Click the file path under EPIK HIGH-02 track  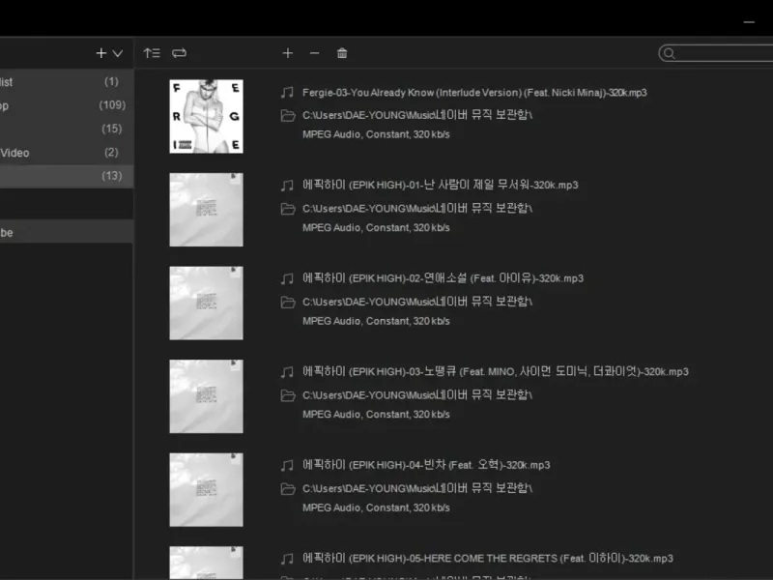click(417, 302)
